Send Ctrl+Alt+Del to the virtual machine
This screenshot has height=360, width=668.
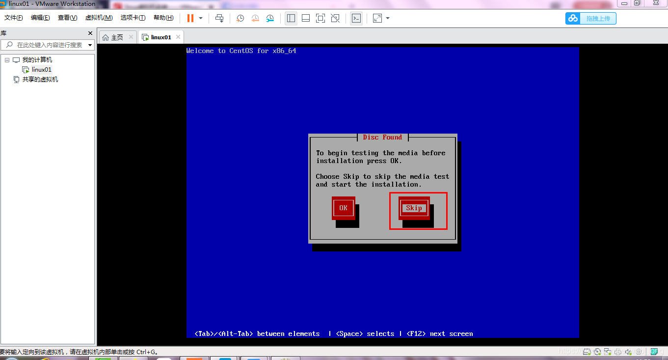219,18
